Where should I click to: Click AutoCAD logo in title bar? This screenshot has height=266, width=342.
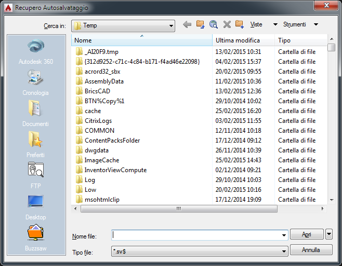point(8,8)
